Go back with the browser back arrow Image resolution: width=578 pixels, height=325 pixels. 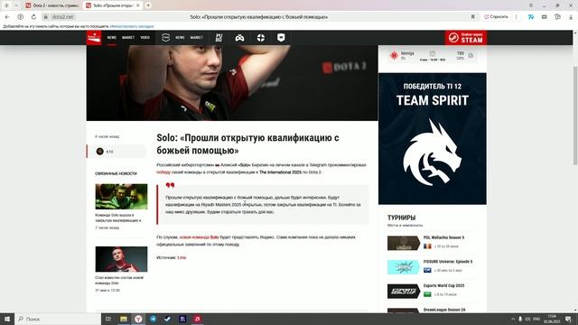7,17
